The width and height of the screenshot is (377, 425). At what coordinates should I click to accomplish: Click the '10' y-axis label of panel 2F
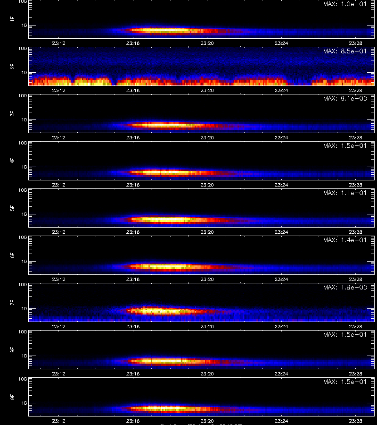pos(25,72)
